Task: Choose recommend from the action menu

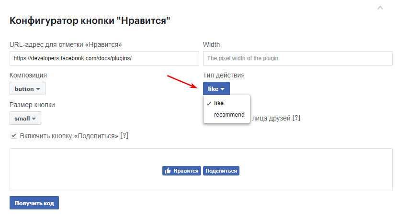Action: coord(227,115)
